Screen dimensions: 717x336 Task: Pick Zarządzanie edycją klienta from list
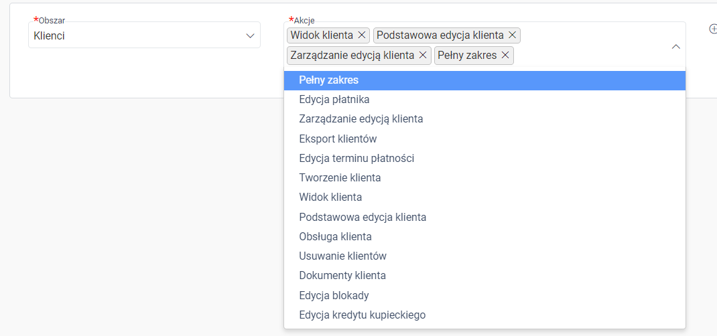click(x=484, y=119)
